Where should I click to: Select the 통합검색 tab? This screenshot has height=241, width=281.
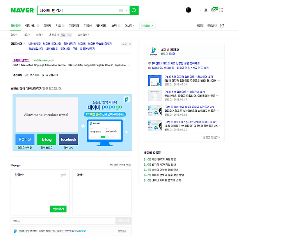(16, 26)
